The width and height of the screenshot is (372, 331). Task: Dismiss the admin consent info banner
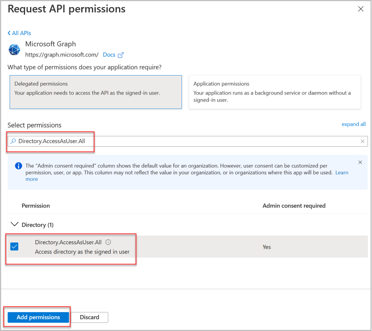click(x=360, y=162)
